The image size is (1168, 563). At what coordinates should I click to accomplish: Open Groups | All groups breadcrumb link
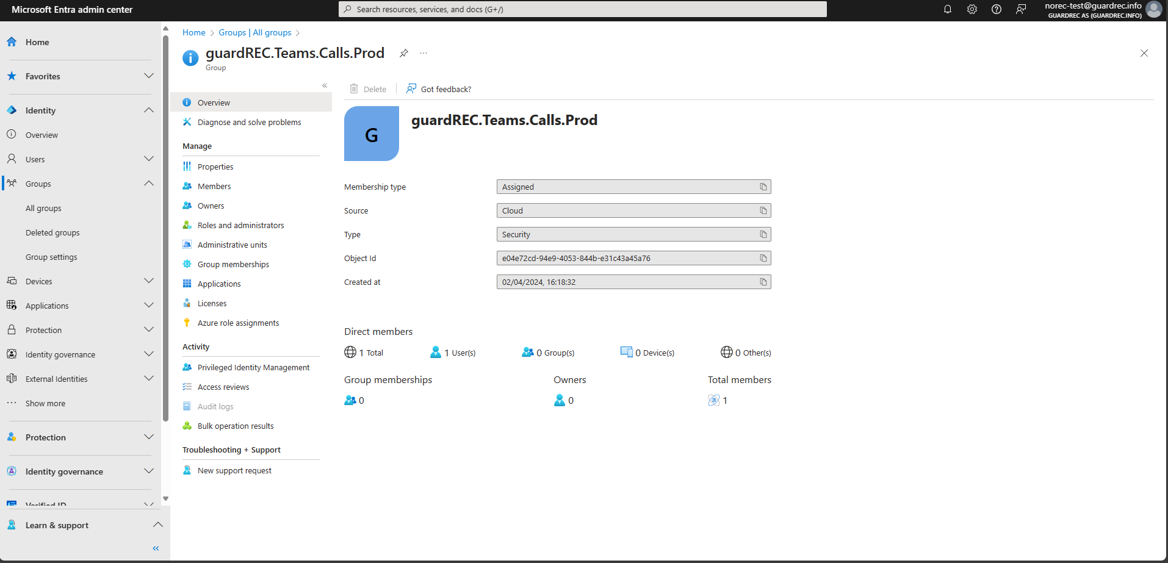tap(254, 32)
